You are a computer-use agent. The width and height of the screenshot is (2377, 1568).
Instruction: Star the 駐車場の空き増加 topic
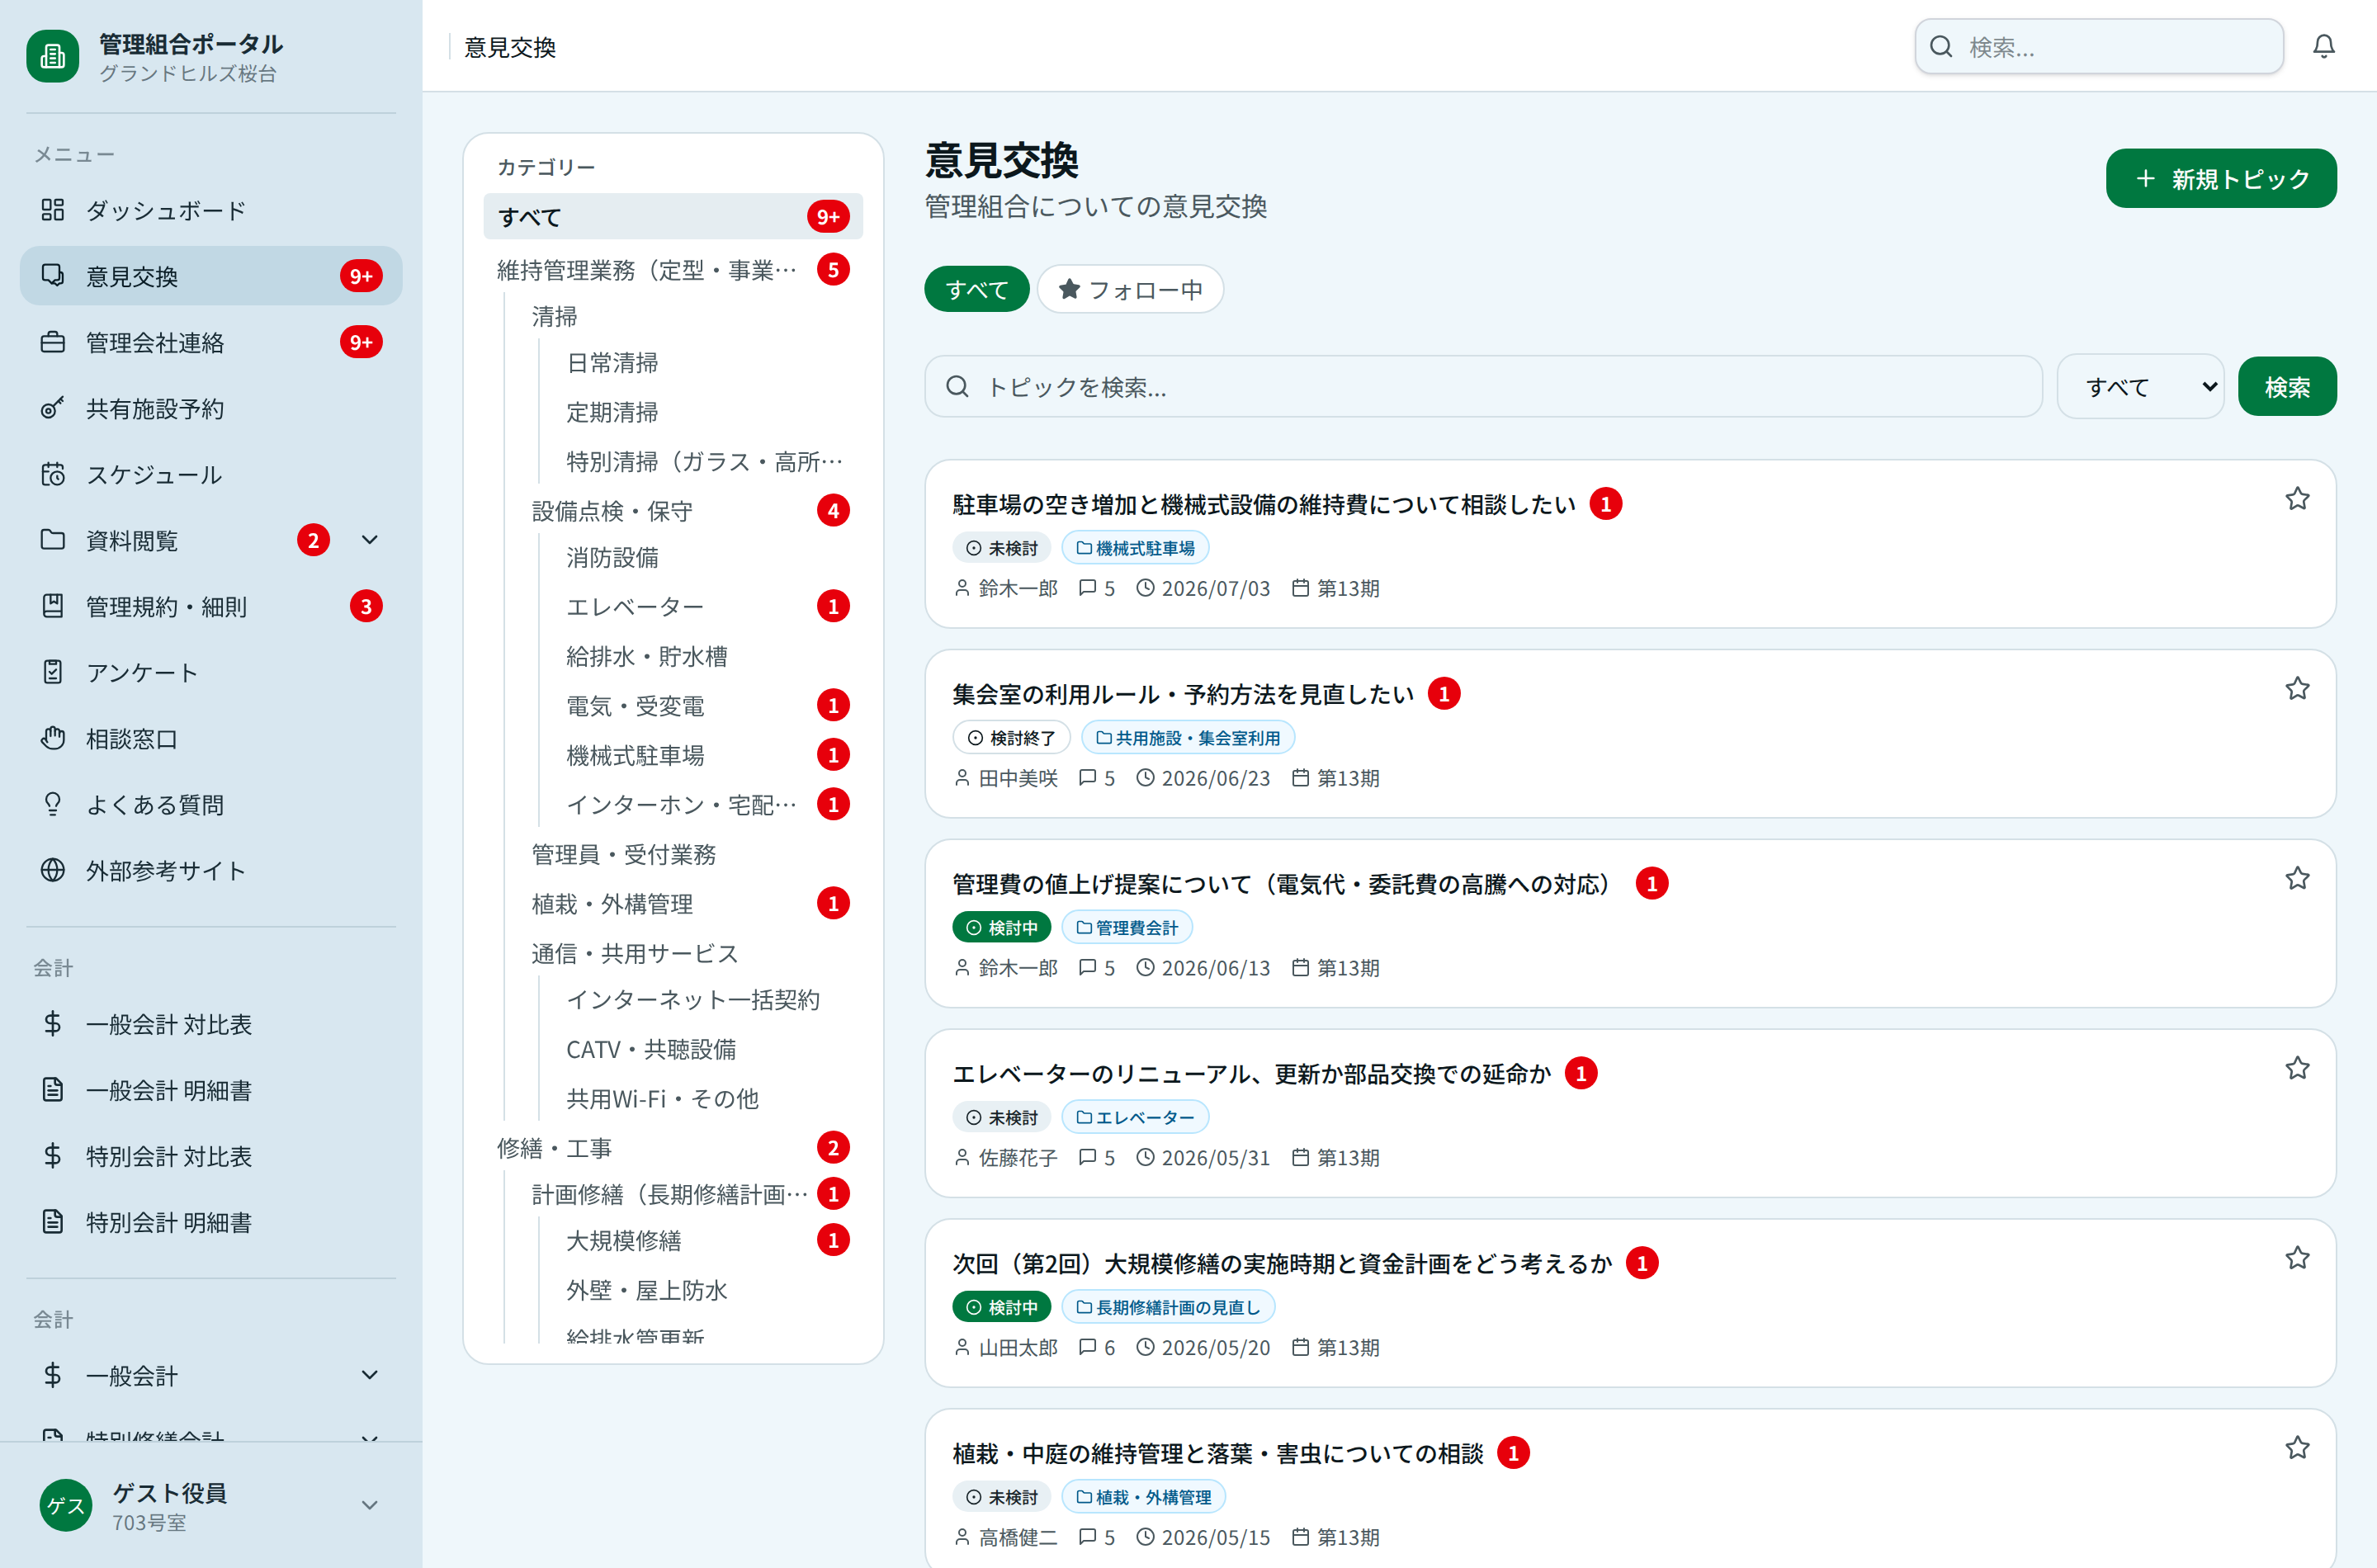[2297, 499]
